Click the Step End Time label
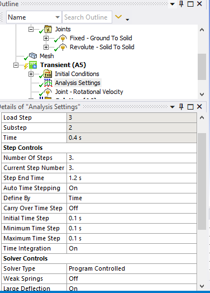This screenshot has width=210, height=293. coord(23,178)
